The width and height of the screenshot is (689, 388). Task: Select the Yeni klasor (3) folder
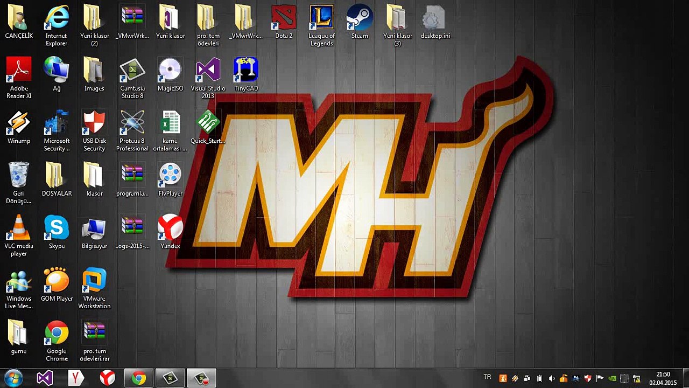pyautogui.click(x=397, y=26)
